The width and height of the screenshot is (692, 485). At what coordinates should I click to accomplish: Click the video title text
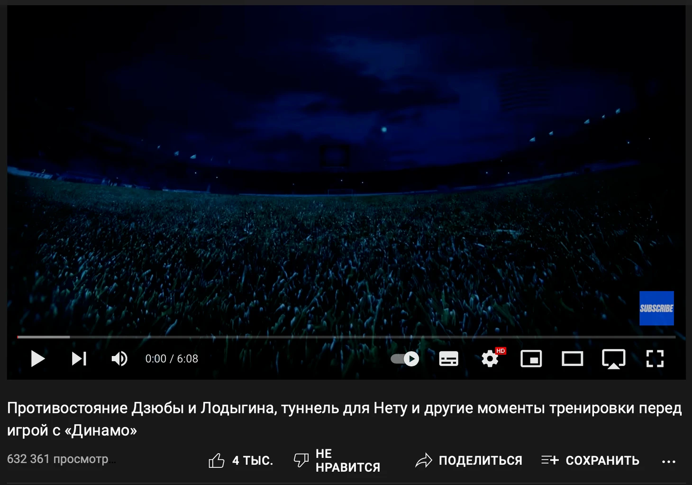tap(345, 419)
